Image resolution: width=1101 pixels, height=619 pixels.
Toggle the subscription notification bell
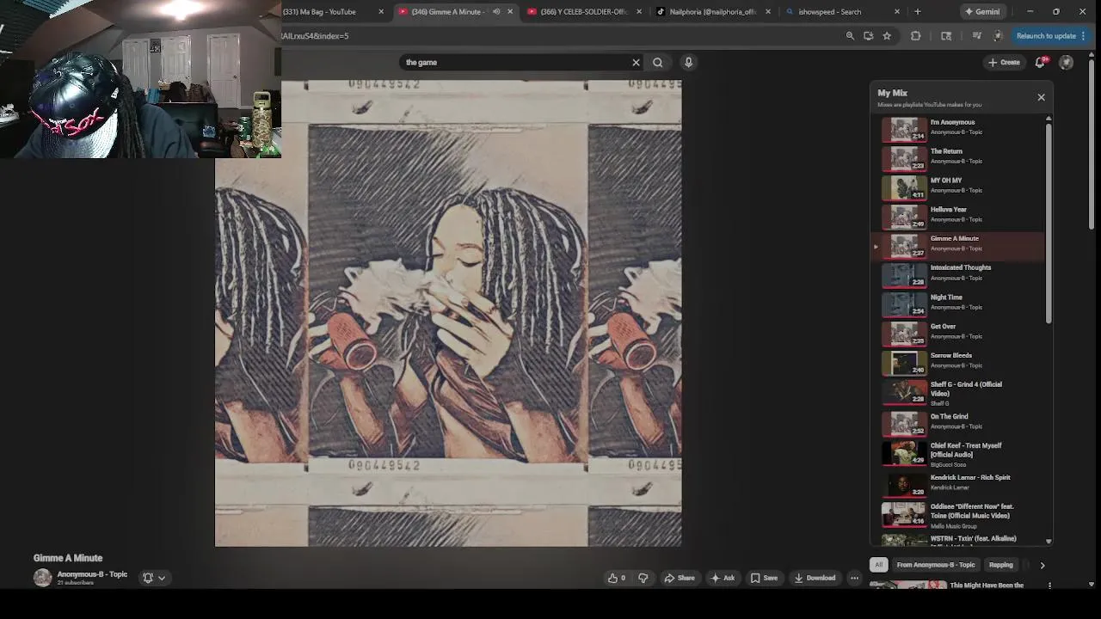click(148, 578)
